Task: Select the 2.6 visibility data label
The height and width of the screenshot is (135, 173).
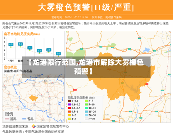Action: [58, 54]
